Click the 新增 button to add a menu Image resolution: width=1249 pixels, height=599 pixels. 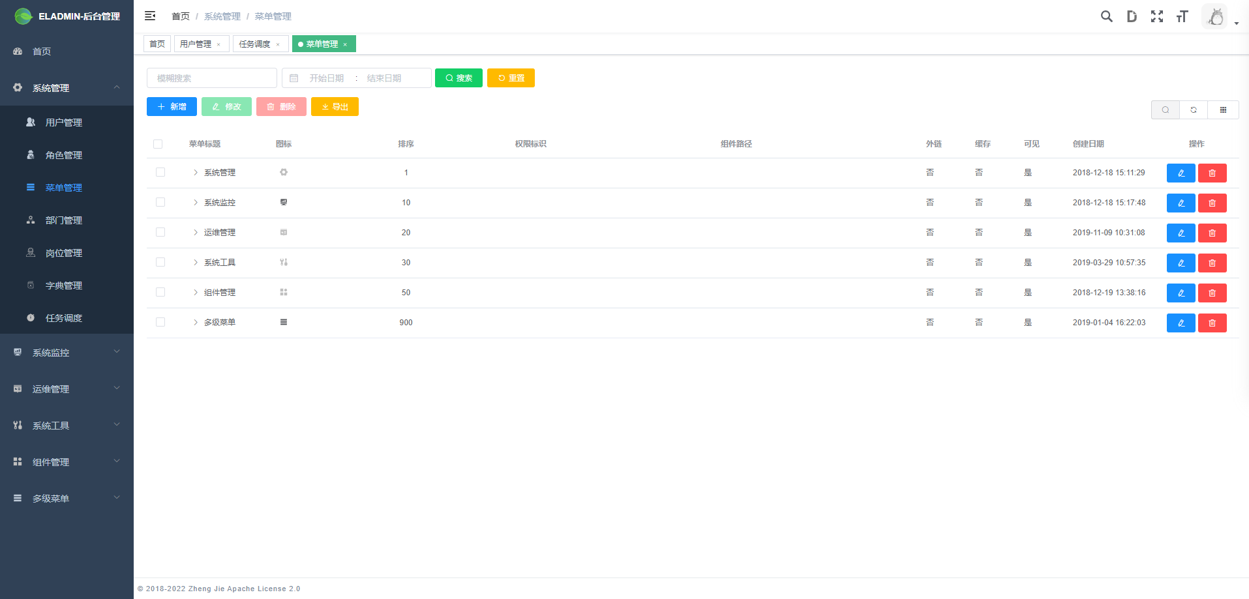(x=172, y=106)
